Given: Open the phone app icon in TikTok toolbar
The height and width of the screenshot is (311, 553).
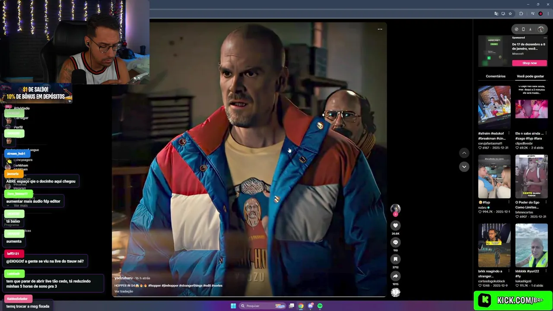Looking at the screenshot, I should coord(523,29).
